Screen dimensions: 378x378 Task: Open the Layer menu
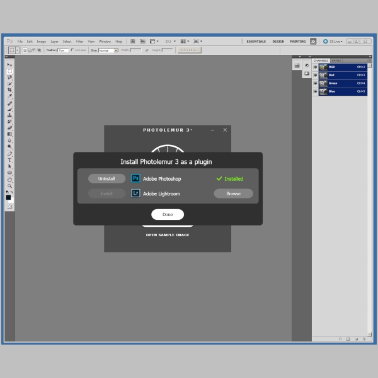[x=54, y=42]
